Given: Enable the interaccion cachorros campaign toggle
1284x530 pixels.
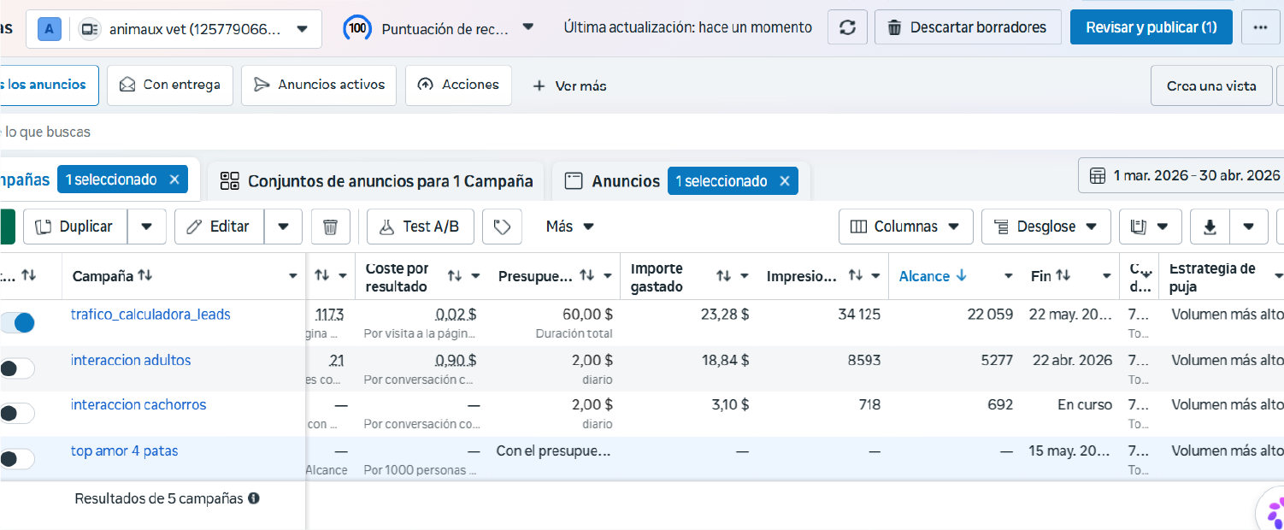Looking at the screenshot, I should pyautogui.click(x=17, y=414).
